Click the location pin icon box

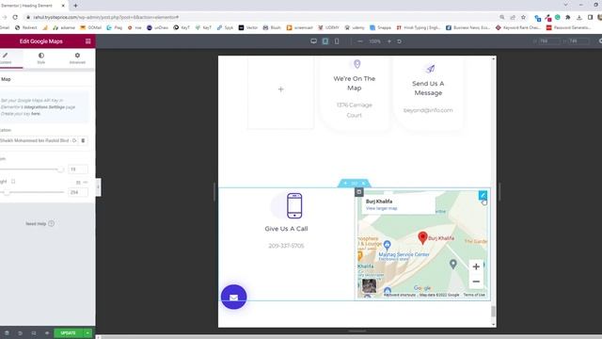(x=357, y=64)
